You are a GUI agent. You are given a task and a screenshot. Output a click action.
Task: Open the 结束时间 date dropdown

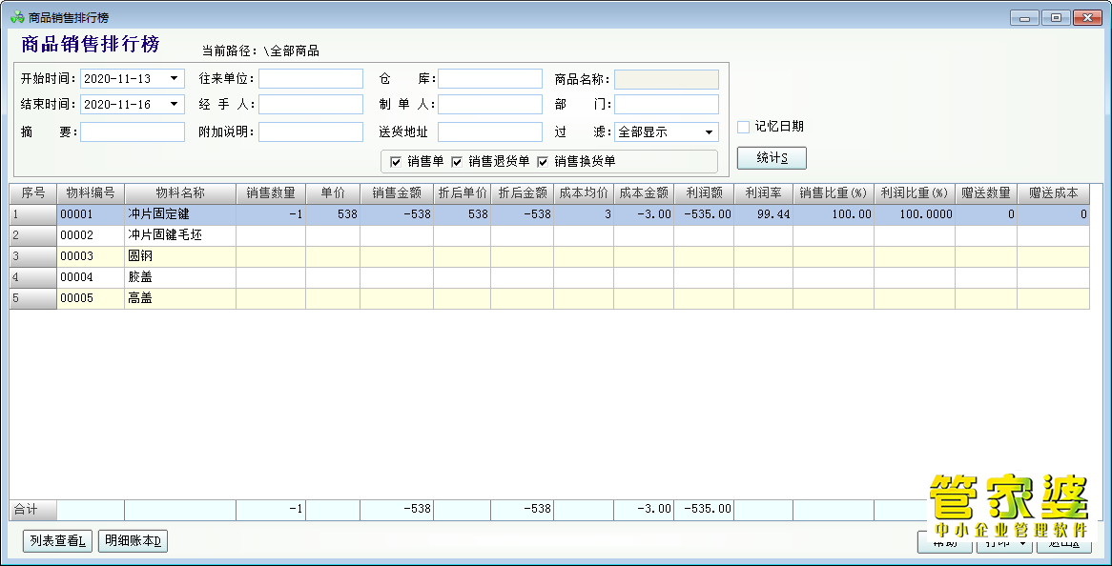174,105
